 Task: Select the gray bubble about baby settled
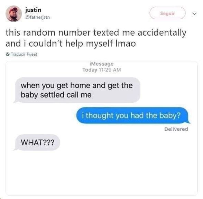77,90
